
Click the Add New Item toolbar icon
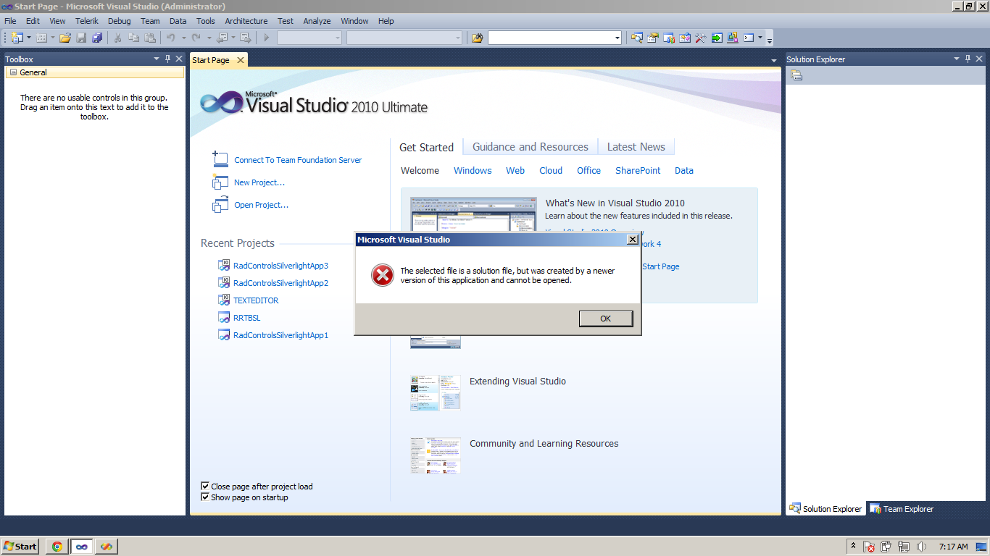(x=41, y=38)
